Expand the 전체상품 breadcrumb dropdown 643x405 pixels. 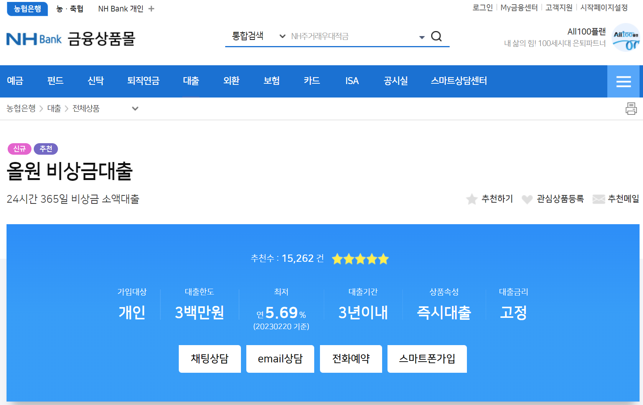pos(135,109)
